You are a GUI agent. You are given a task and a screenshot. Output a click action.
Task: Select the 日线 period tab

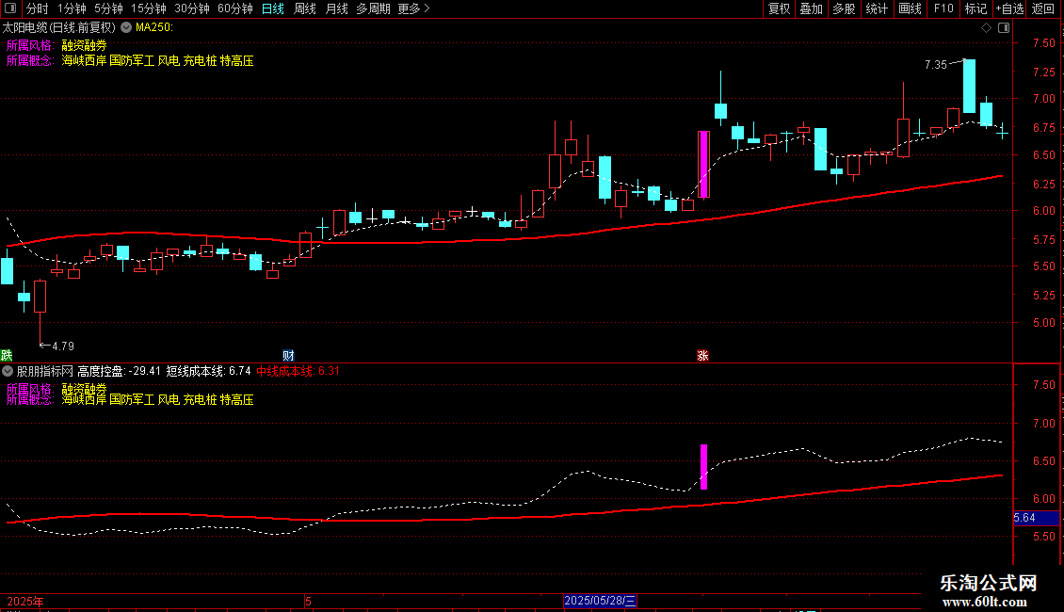tap(273, 8)
